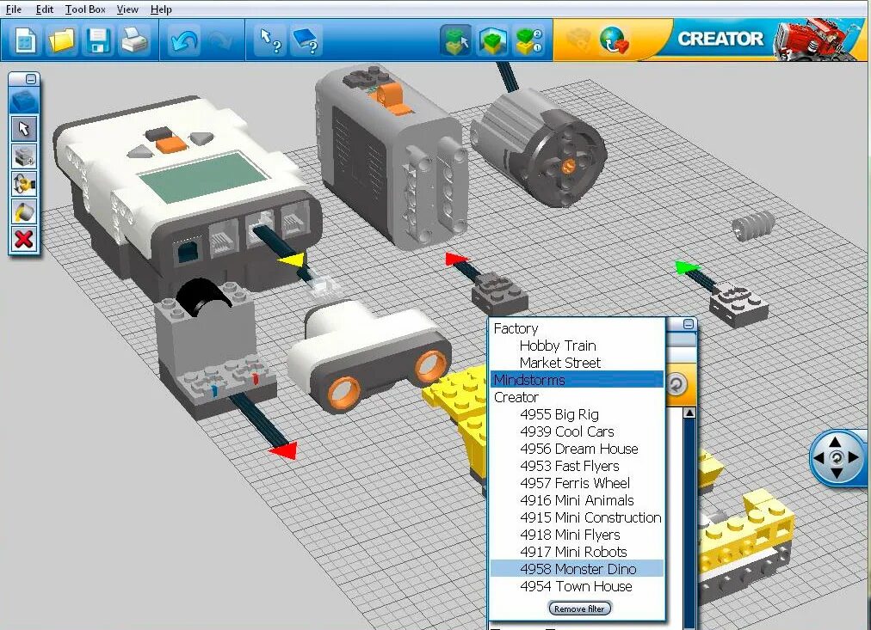Click the Print icon
Viewport: 871px width, 630px height.
(134, 40)
